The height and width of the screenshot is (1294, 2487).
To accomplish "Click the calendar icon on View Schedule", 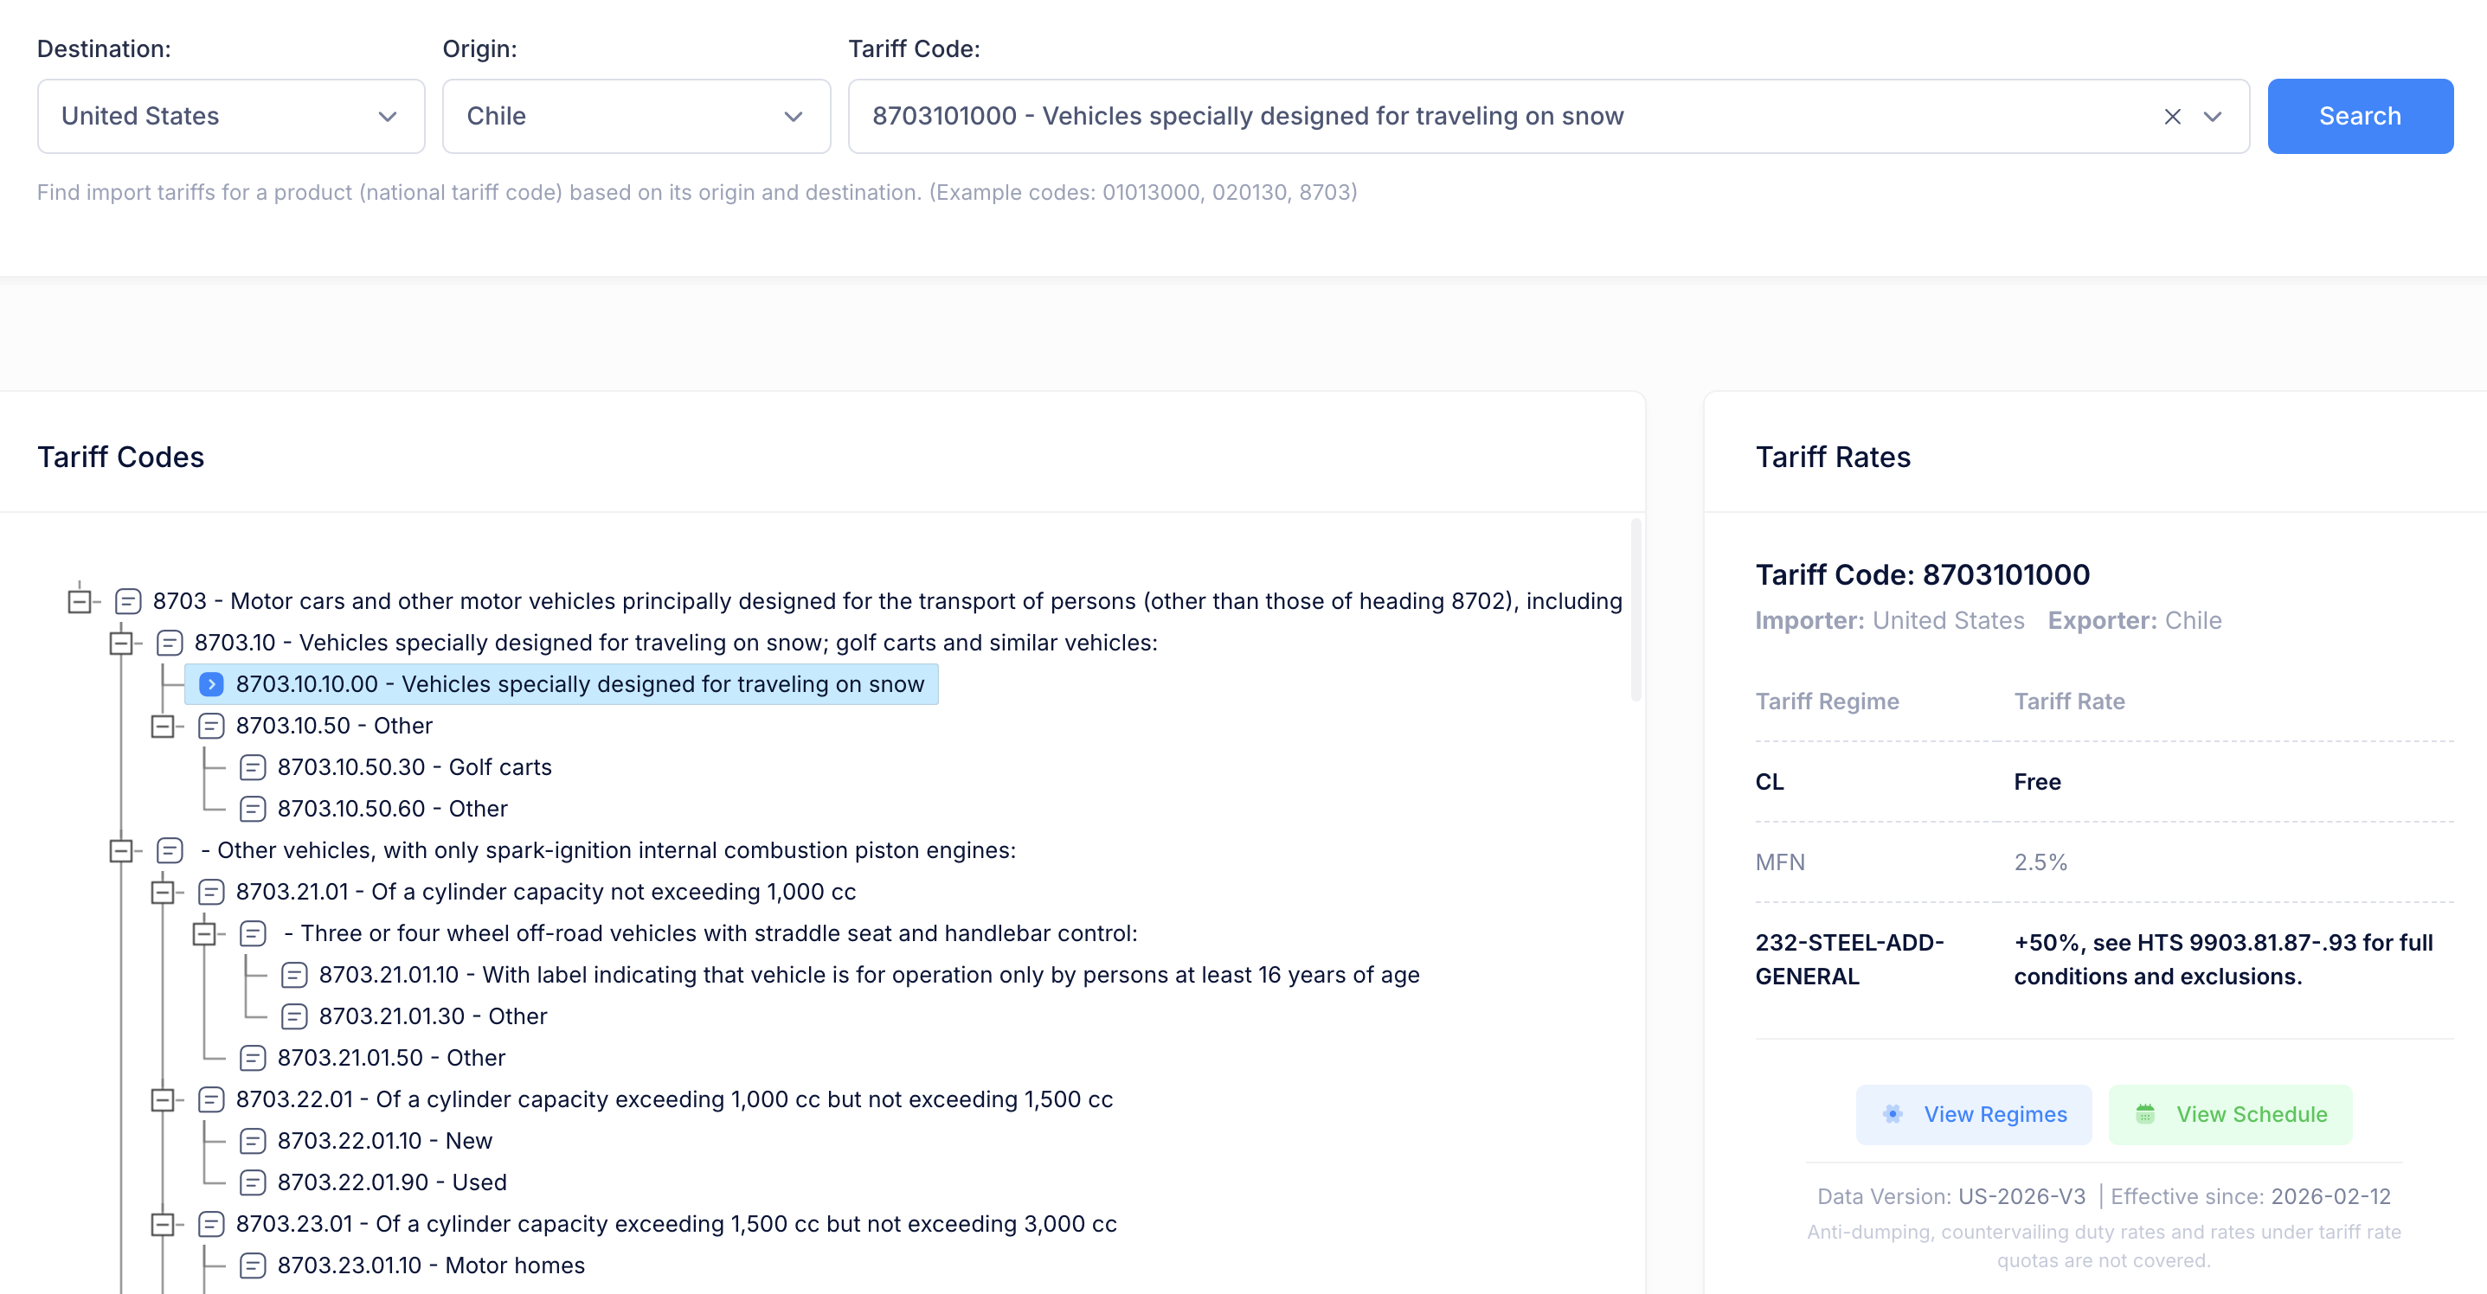I will [2145, 1115].
